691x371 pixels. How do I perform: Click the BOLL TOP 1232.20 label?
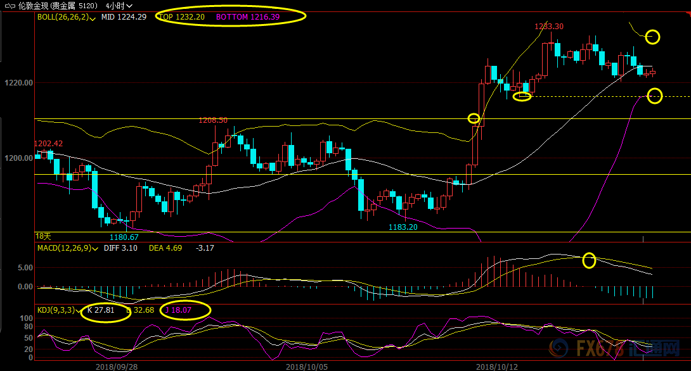pos(181,17)
